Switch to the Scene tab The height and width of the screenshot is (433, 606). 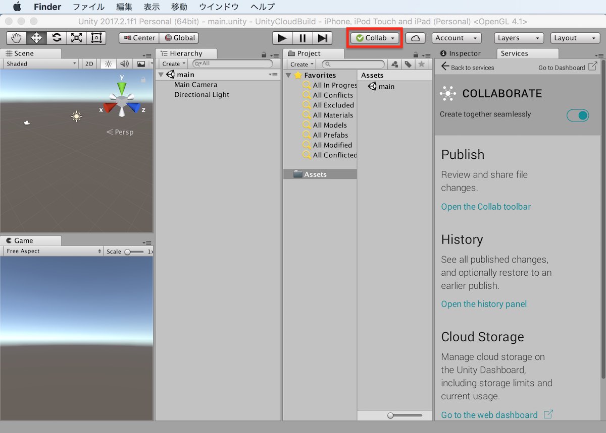(31, 53)
